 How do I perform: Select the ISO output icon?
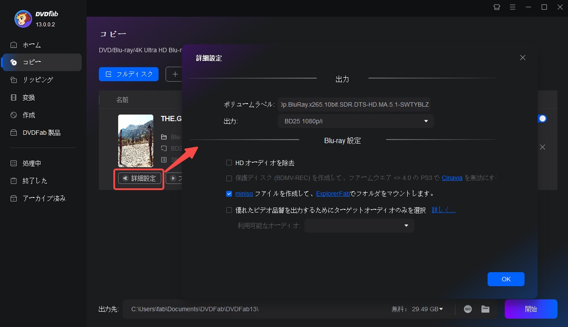point(468,309)
